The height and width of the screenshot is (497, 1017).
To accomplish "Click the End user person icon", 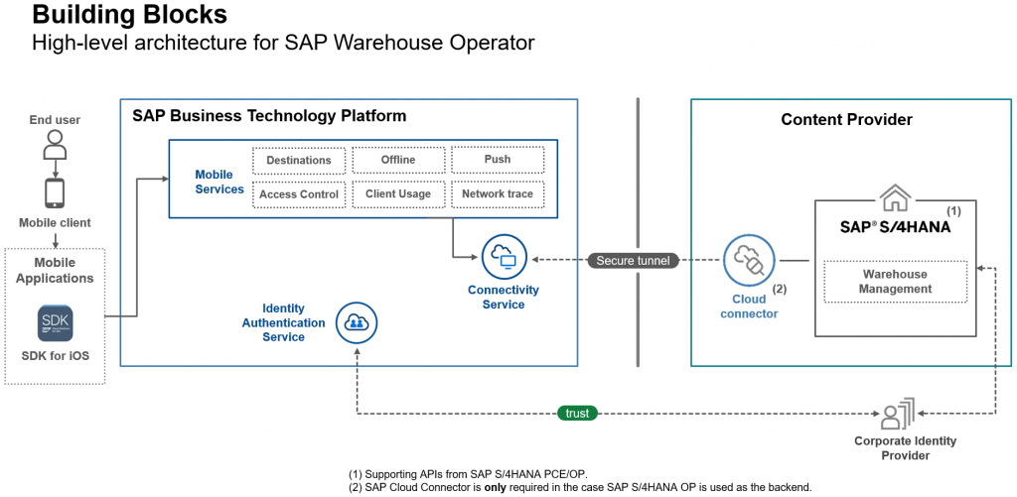I will (x=56, y=145).
